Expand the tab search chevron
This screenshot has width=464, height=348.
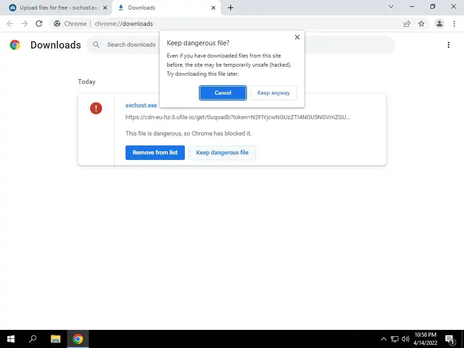(x=391, y=6)
